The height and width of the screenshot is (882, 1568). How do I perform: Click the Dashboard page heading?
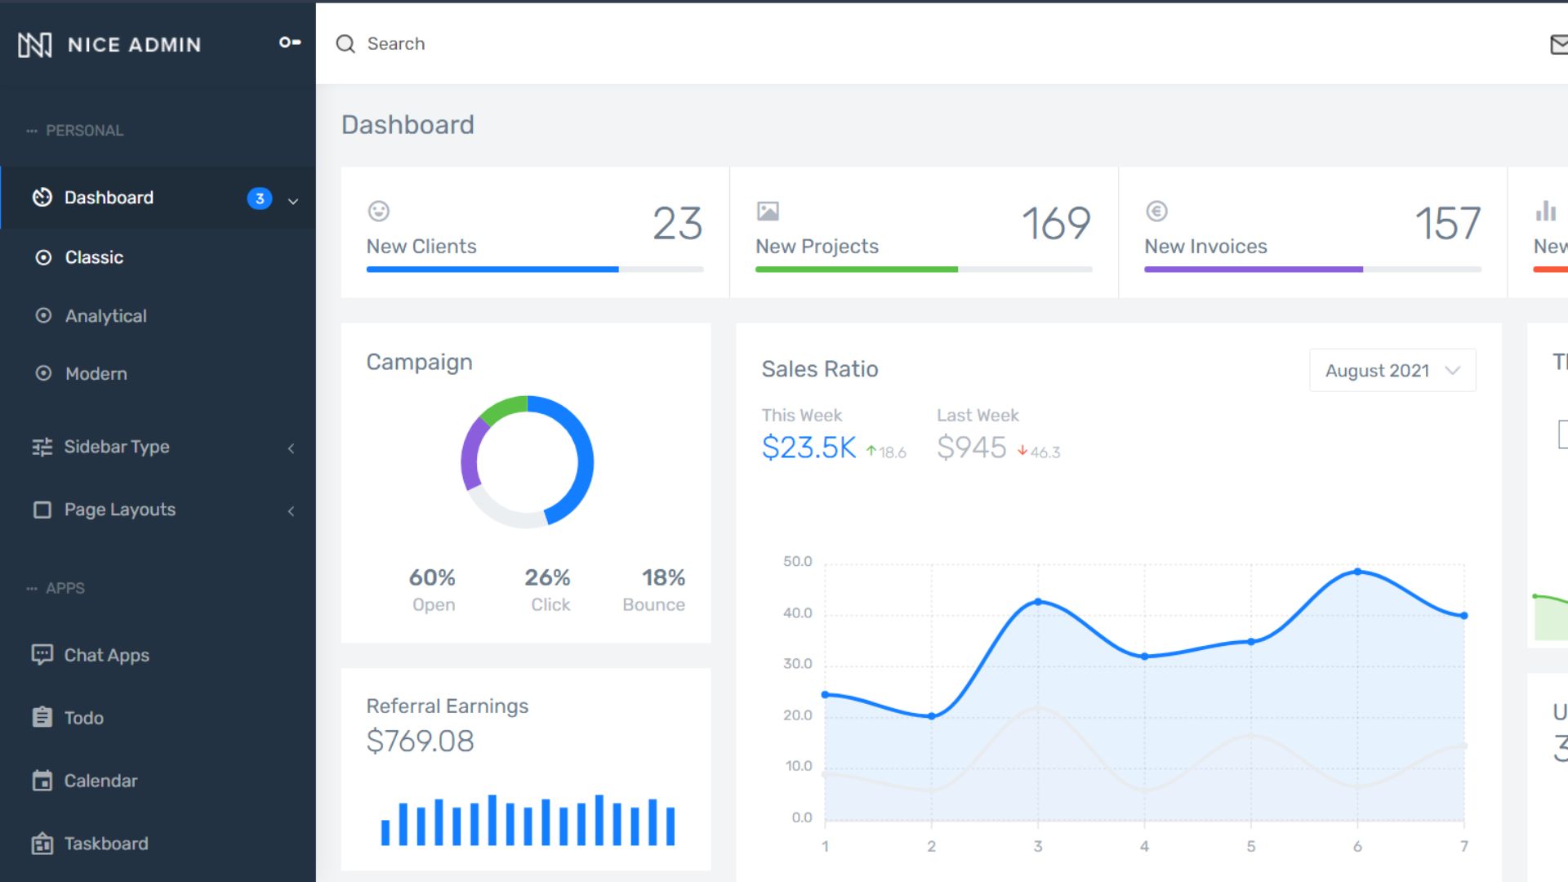click(408, 125)
